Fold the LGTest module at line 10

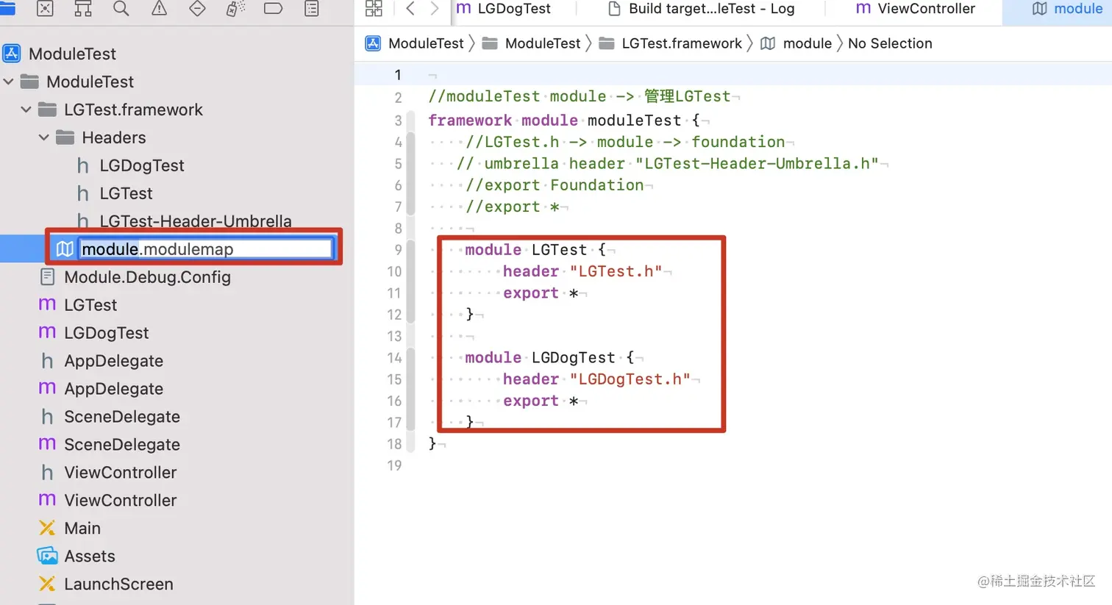(x=412, y=283)
